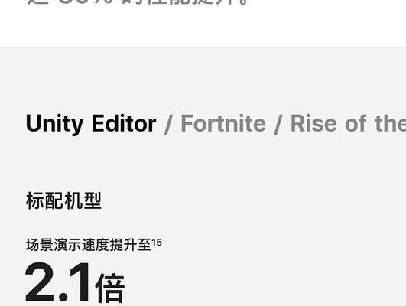Click the large 2.1 figure
Screen dimensions: 406x306
(x=57, y=282)
